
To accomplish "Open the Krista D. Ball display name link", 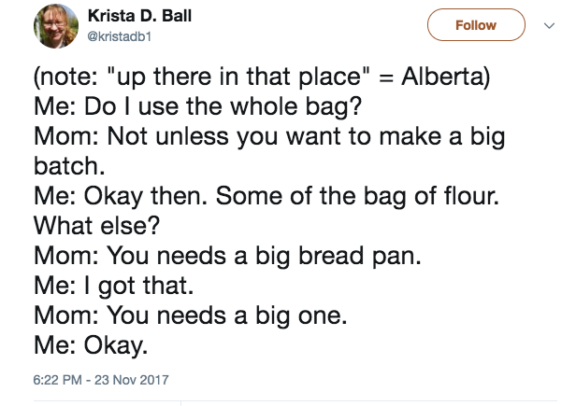I will point(139,16).
